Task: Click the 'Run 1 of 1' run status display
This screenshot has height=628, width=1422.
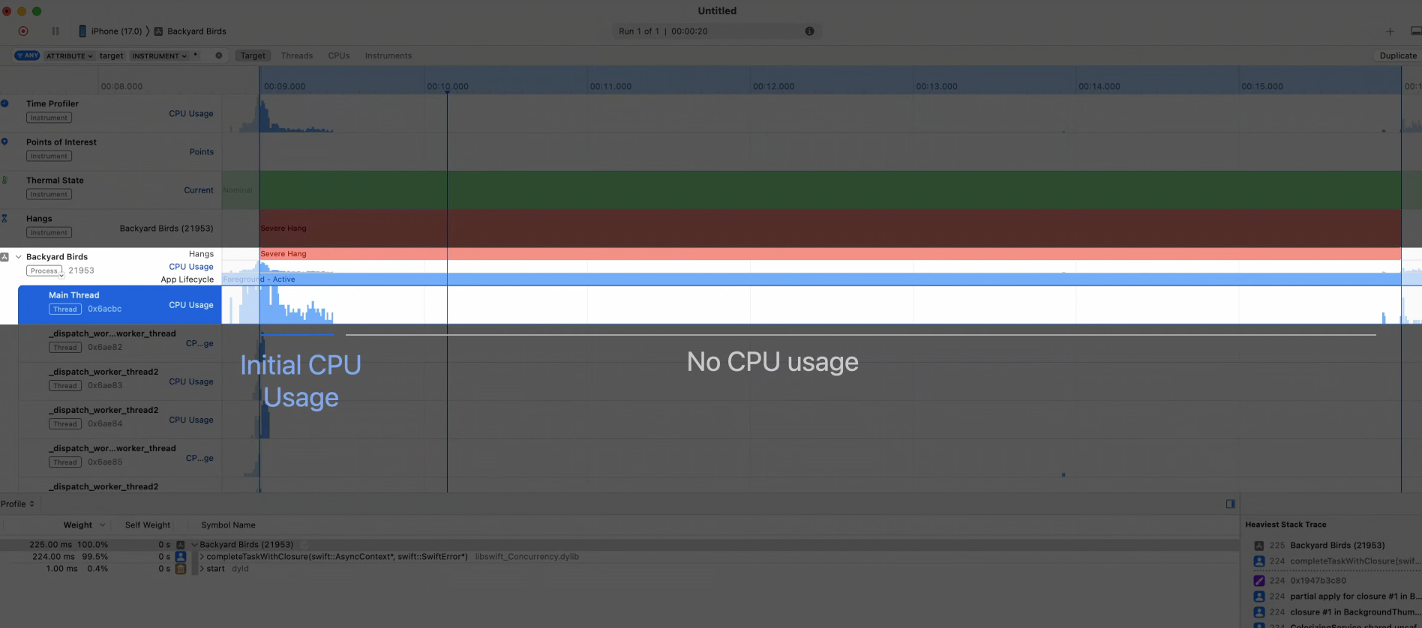Action: 639,31
